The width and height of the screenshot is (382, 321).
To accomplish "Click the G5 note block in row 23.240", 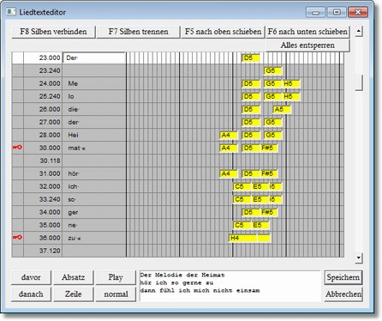I will (x=273, y=70).
